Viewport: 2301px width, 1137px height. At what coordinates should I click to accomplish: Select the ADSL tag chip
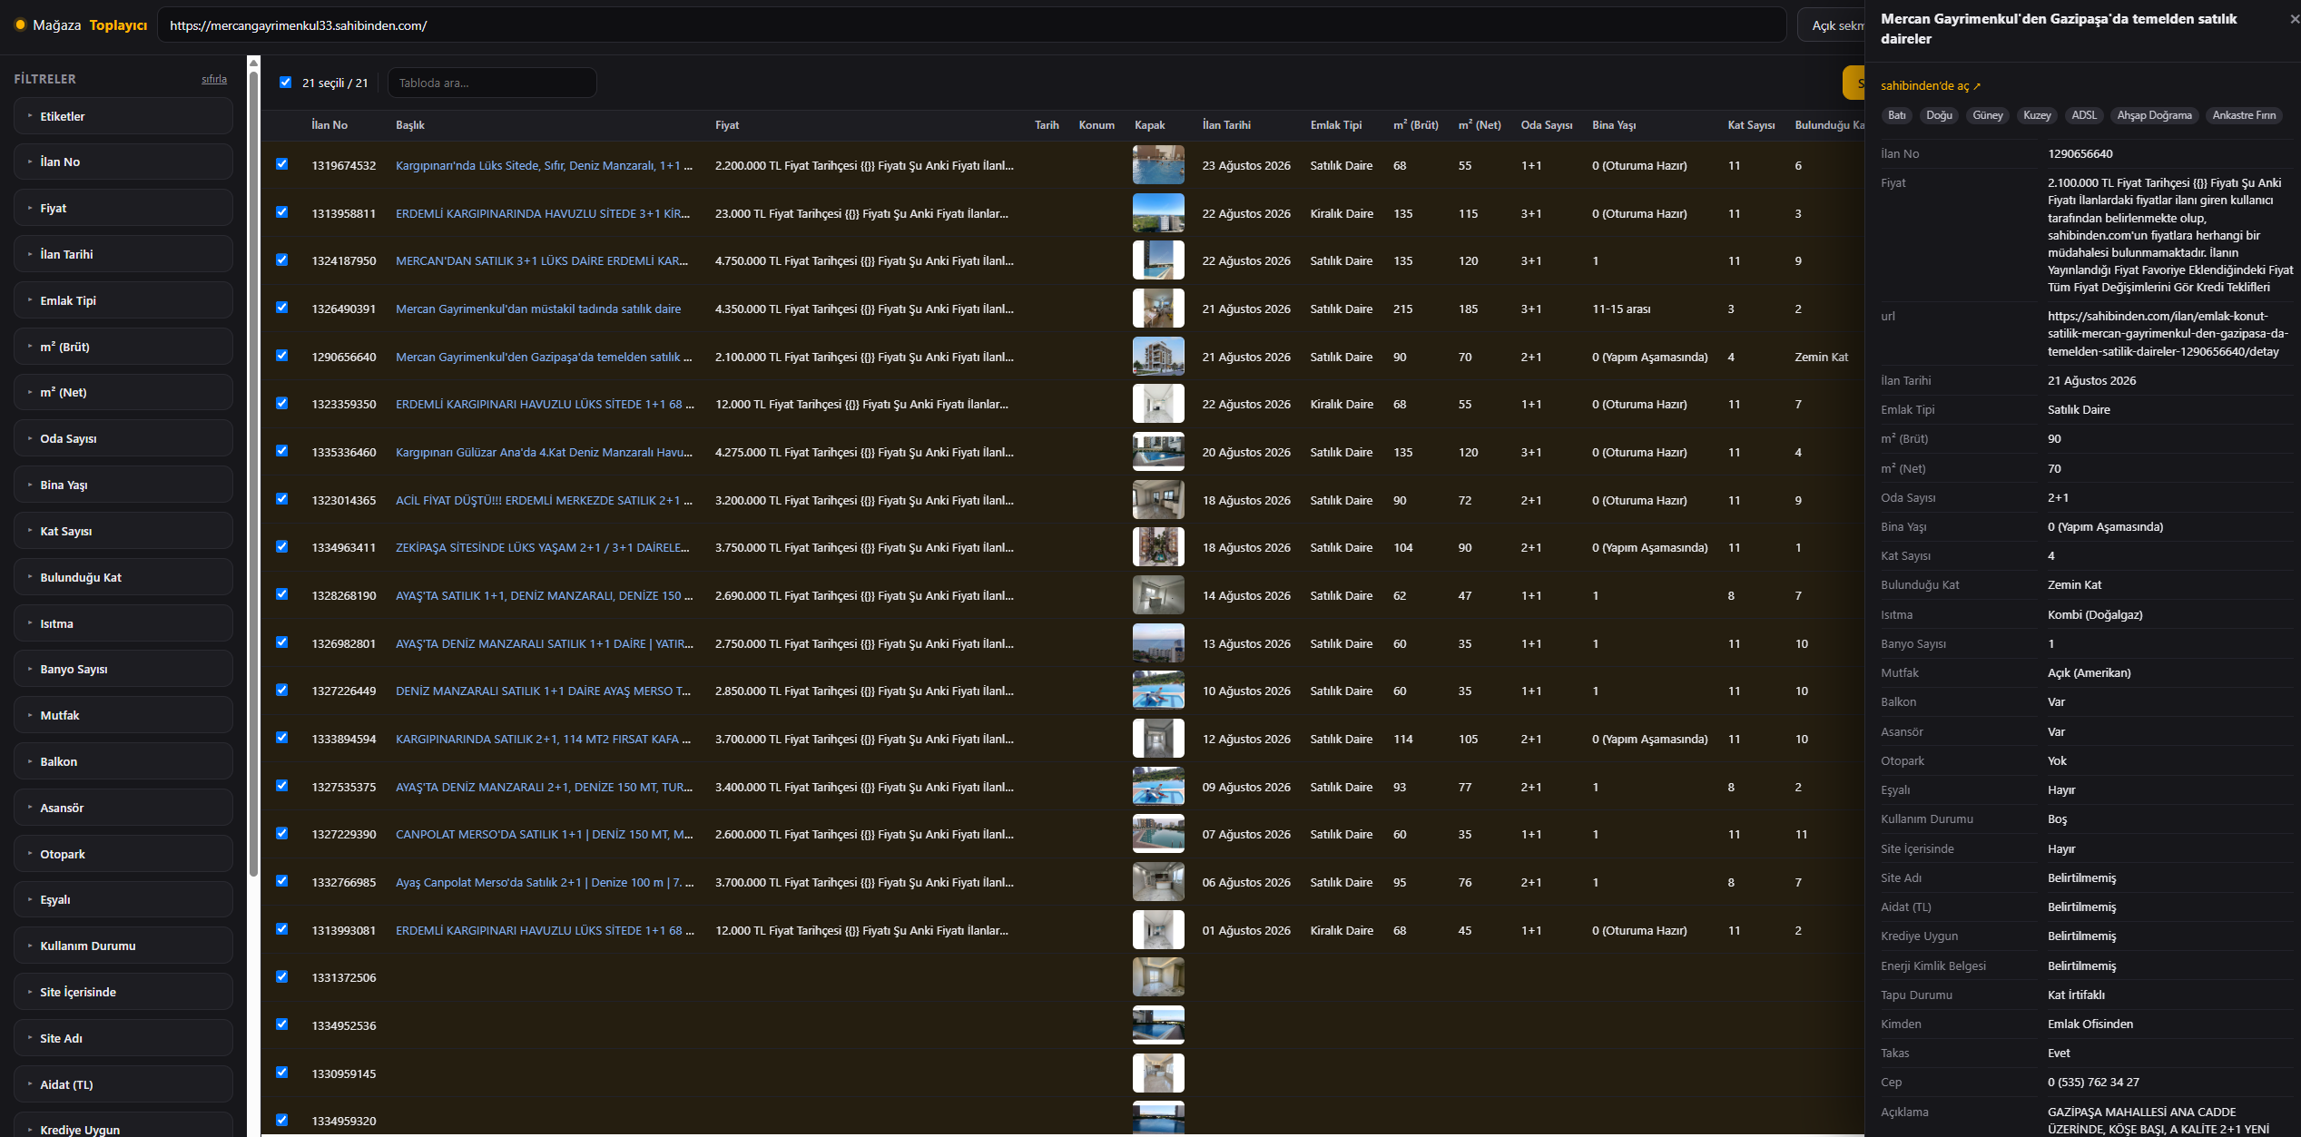coord(2084,115)
